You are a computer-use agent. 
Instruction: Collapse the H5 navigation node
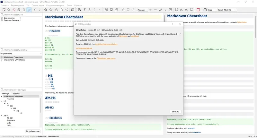(x=14, y=111)
